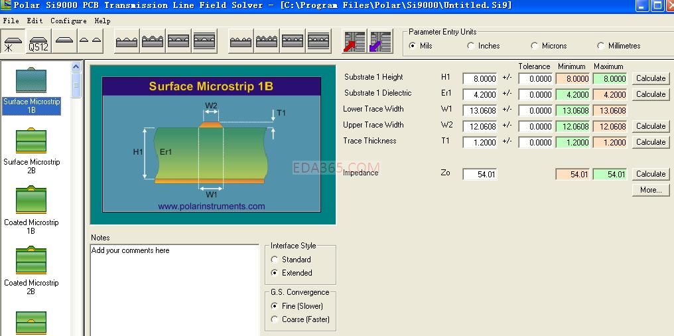Image resolution: width=674 pixels, height=336 pixels.
Task: Select Surface Microstrip 2B structure thumbnail
Action: 31,151
